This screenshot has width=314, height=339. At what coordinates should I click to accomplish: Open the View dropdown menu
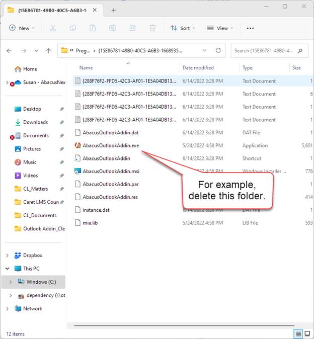[x=221, y=28]
